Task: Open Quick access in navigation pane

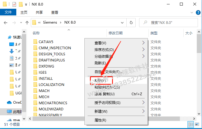Action: coord(15,37)
